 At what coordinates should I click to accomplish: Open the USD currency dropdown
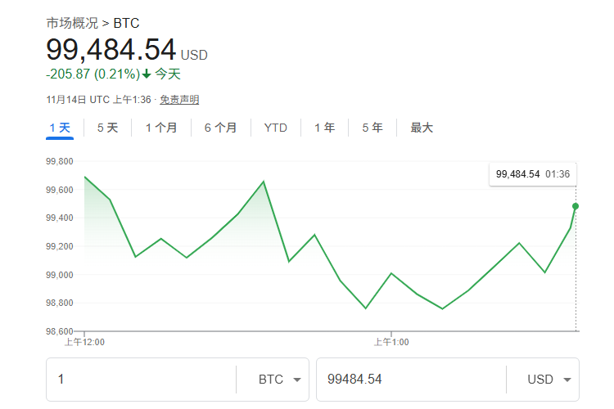pyautogui.click(x=551, y=380)
